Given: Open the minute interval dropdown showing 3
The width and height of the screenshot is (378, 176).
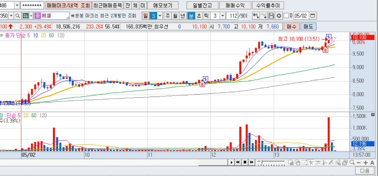Looking at the screenshot, I should 160,16.
